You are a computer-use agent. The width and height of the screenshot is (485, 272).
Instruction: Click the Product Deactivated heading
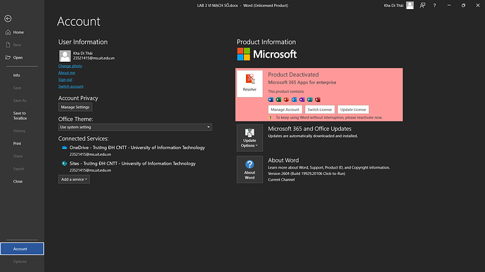[293, 75]
